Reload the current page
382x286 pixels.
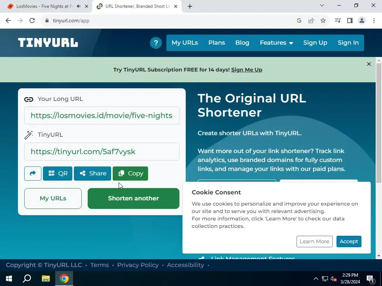click(32, 21)
